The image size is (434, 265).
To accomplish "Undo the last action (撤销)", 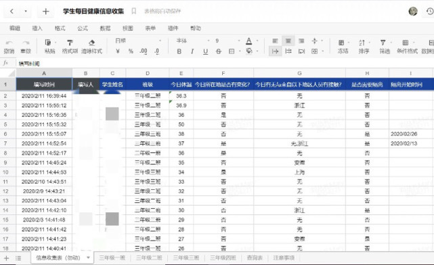I will coord(9,46).
